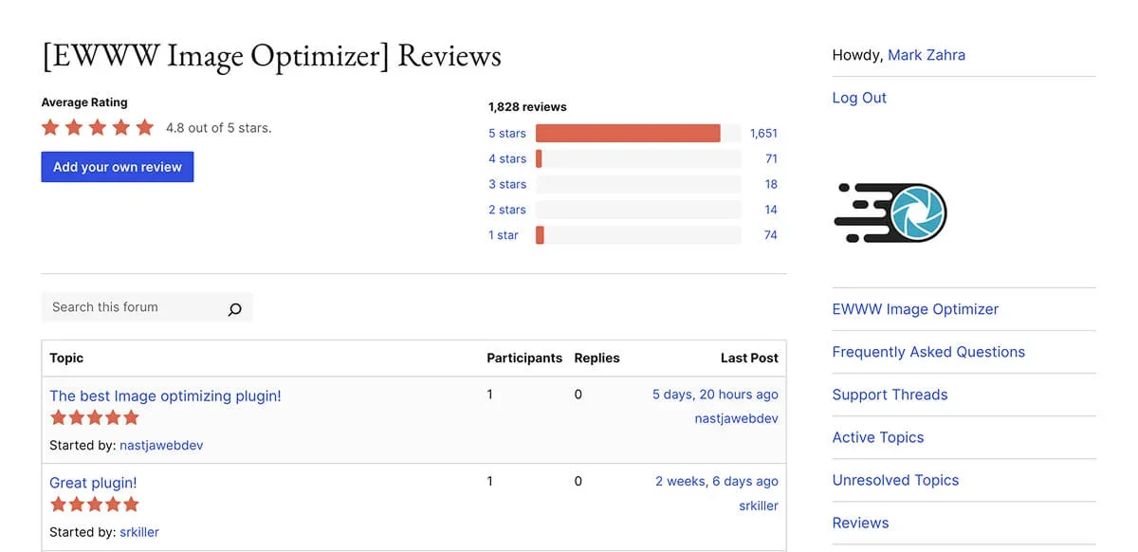Open the EWWW Image Optimizer sidebar link

tap(915, 309)
